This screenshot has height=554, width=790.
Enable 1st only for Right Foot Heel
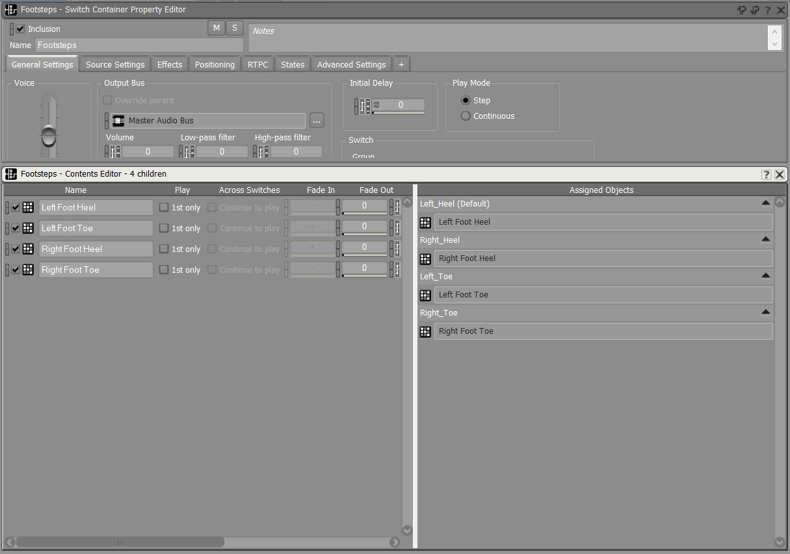[164, 249]
